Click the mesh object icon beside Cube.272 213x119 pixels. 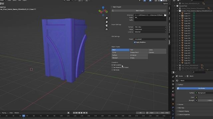tap(182, 13)
